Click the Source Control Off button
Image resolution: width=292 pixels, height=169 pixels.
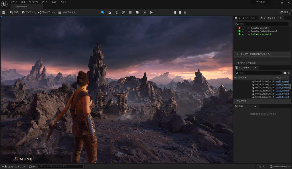[x=280, y=167]
